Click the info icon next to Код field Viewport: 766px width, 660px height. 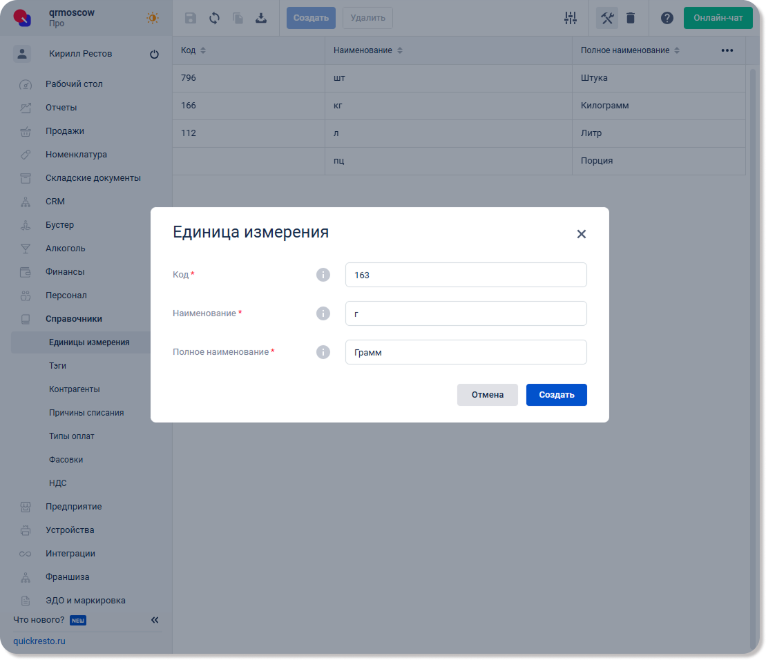pyautogui.click(x=323, y=275)
